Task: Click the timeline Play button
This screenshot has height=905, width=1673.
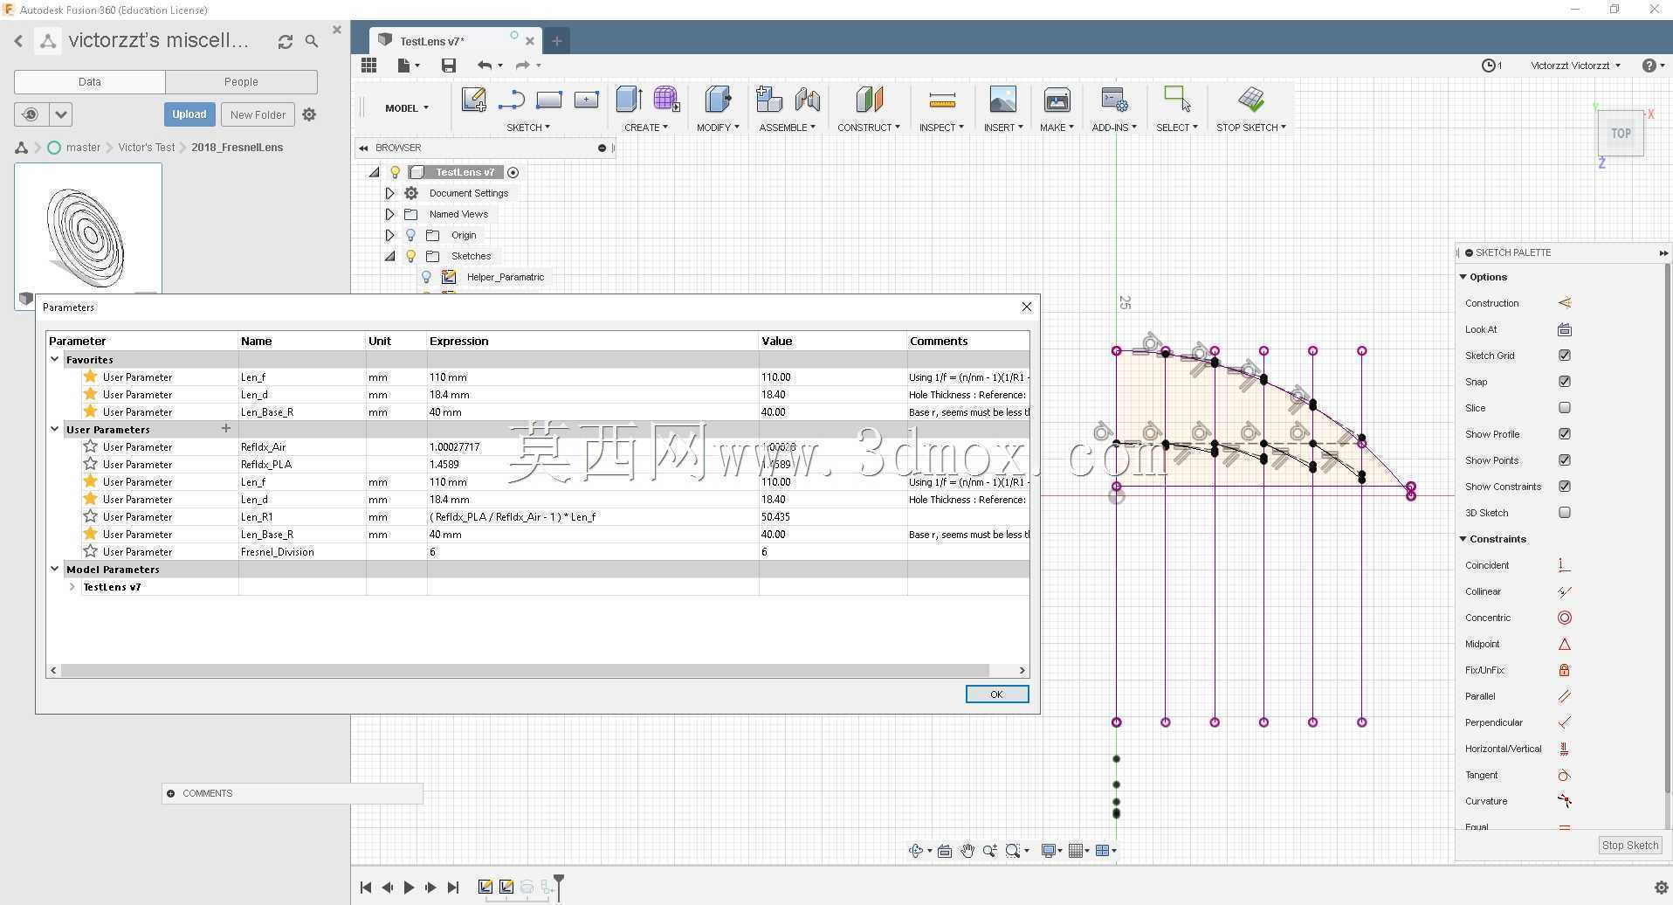Action: [x=409, y=888]
